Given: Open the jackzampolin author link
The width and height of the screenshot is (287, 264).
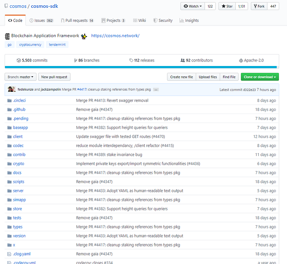Looking at the screenshot, I should (x=51, y=89).
